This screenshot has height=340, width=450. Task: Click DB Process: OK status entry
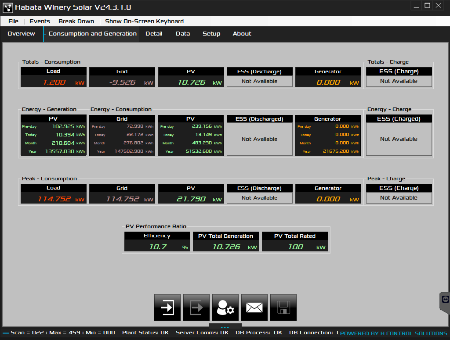[x=258, y=333]
